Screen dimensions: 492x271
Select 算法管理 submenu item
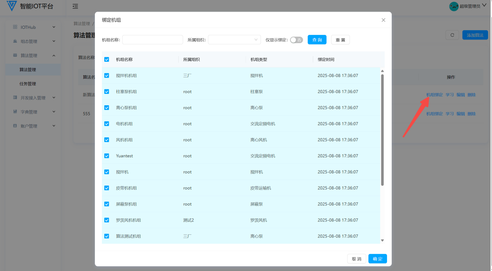[28, 70]
